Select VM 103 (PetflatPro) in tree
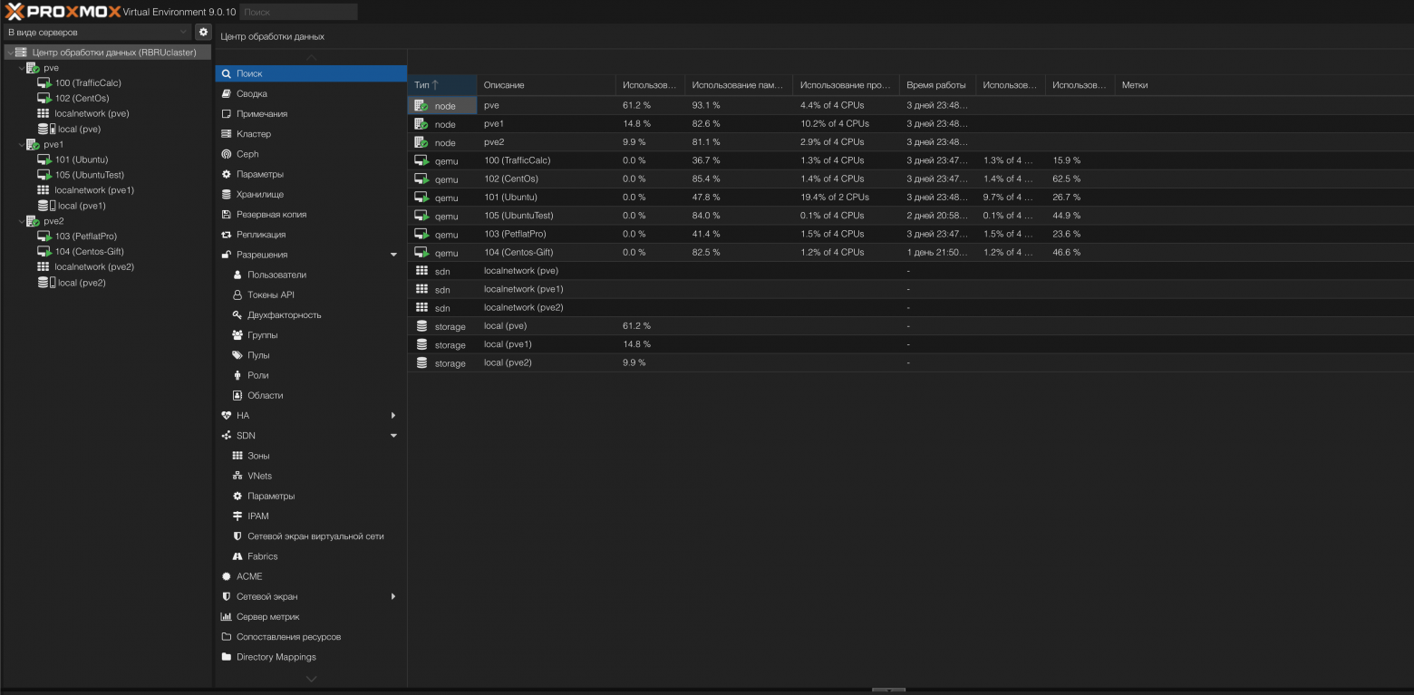Image resolution: width=1414 pixels, height=695 pixels. [85, 236]
